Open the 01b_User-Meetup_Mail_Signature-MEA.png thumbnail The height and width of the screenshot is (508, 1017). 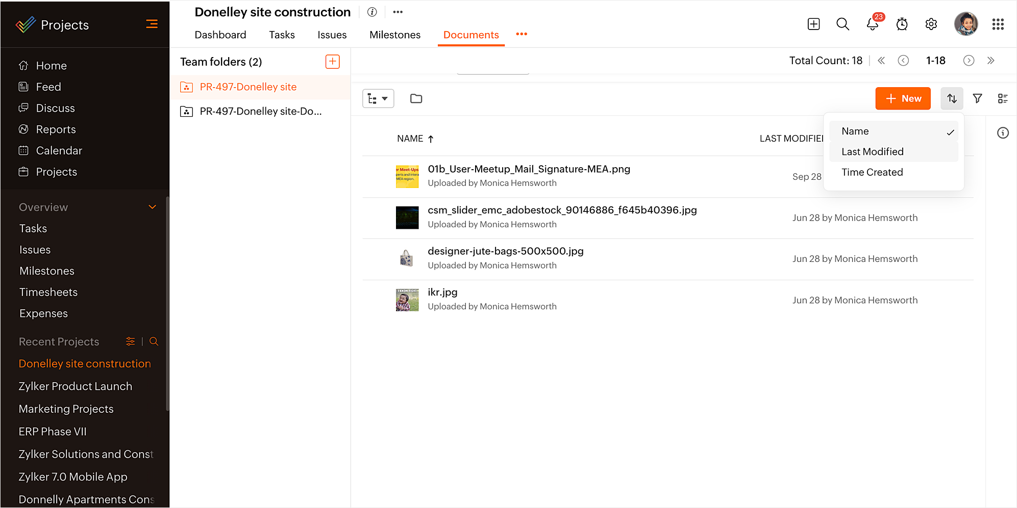(x=407, y=176)
